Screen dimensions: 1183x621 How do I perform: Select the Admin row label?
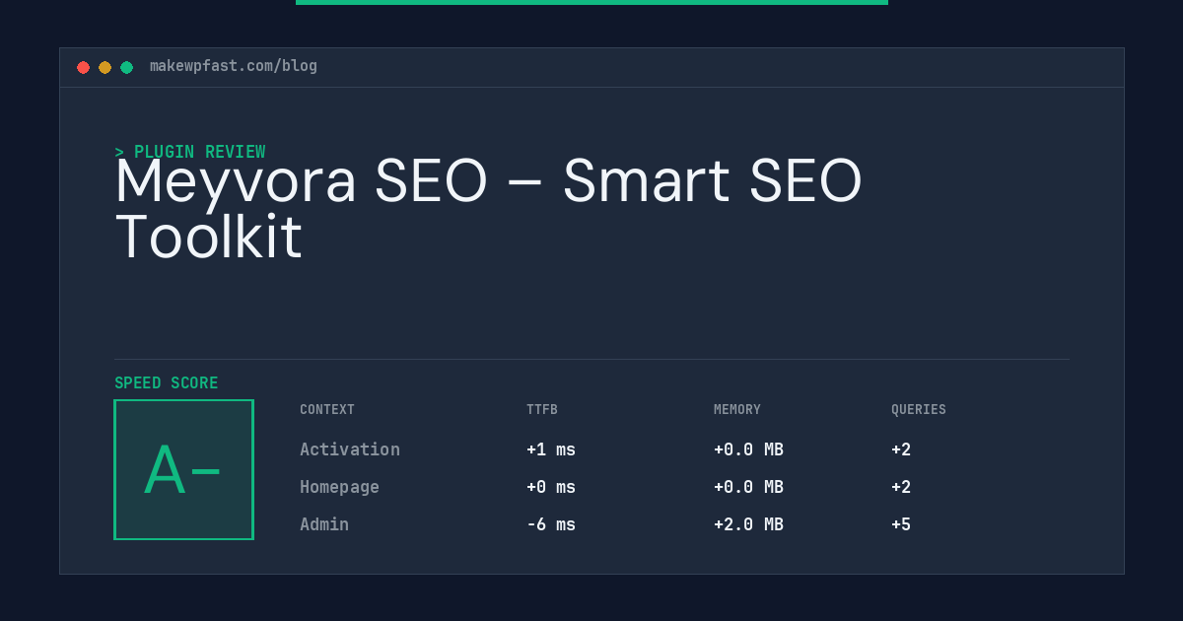(x=324, y=524)
